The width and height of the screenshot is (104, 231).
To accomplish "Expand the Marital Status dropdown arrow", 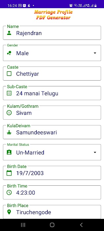I will tap(95, 152).
